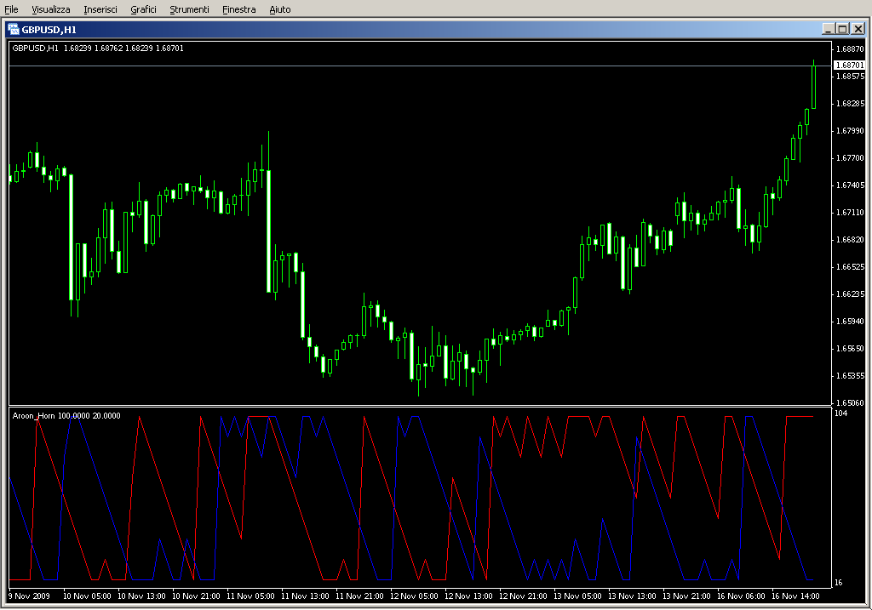Click the 12 Nov 21:00 time label
Screen dimensions: 872x610
pyautogui.click(x=523, y=596)
